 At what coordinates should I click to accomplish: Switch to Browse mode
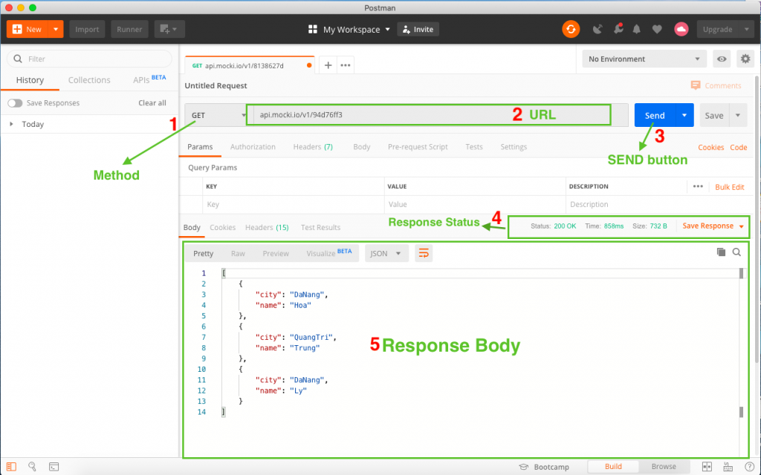click(664, 466)
